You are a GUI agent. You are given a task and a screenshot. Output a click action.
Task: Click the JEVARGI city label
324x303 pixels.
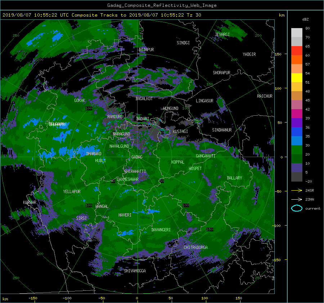pos(222,35)
